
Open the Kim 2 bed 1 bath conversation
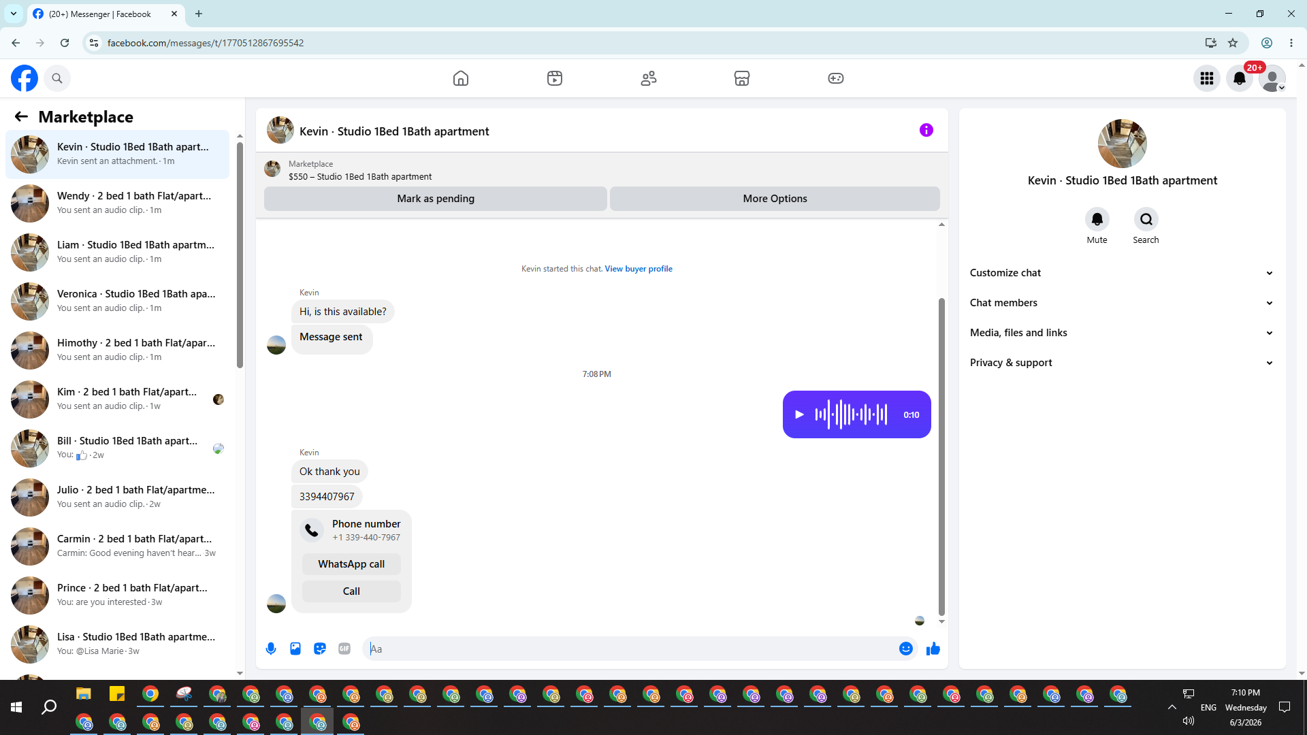pyautogui.click(x=118, y=399)
